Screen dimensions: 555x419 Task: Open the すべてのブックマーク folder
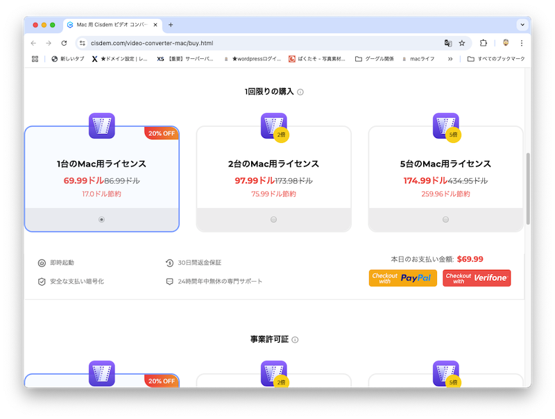coord(496,59)
